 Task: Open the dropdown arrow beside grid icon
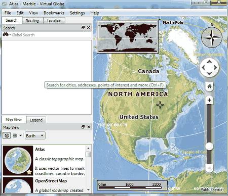[x=21, y=135]
